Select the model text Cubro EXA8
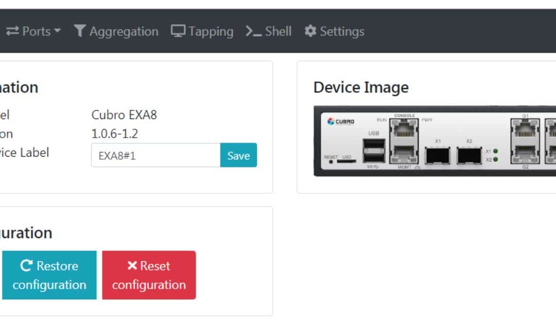 click(x=124, y=114)
